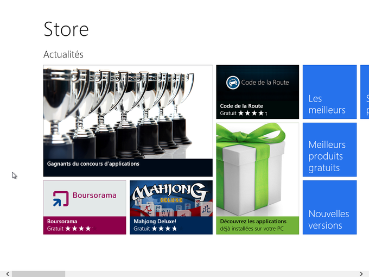Click the Gratuit label under Boursorama
Image resolution: width=369 pixels, height=277 pixels.
pyautogui.click(x=55, y=229)
